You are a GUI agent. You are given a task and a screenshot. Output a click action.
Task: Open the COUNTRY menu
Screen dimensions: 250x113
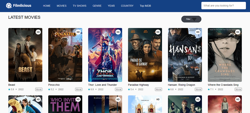[127, 6]
